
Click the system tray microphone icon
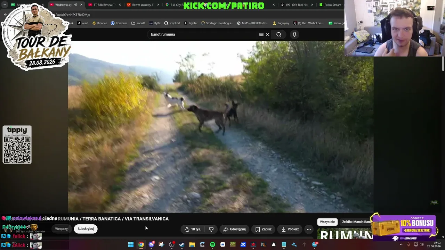(408, 244)
